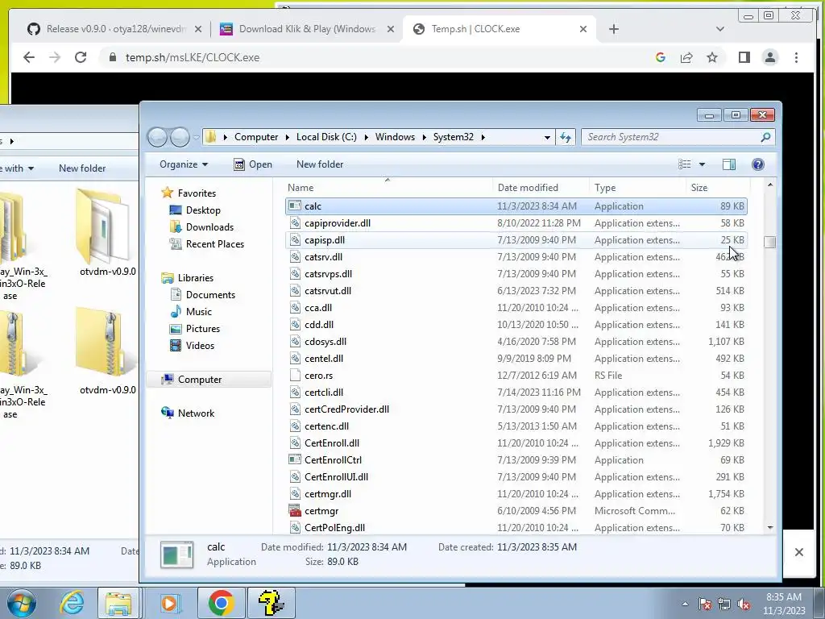Screen dimensions: 825x619
Task: Close the Temp.sh CLOCK.exe tab
Action: pos(583,29)
